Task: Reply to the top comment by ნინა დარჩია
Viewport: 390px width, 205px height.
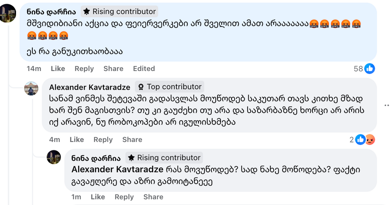Action: point(84,69)
